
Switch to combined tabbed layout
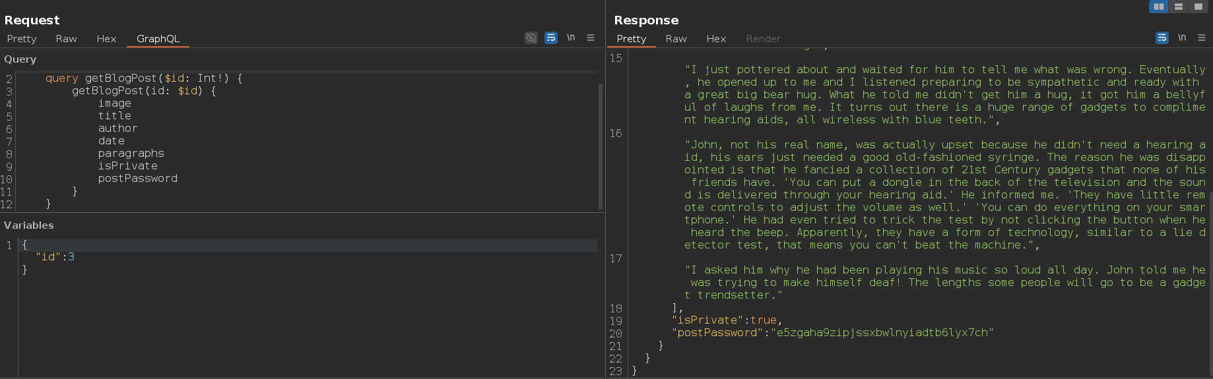click(x=1198, y=7)
